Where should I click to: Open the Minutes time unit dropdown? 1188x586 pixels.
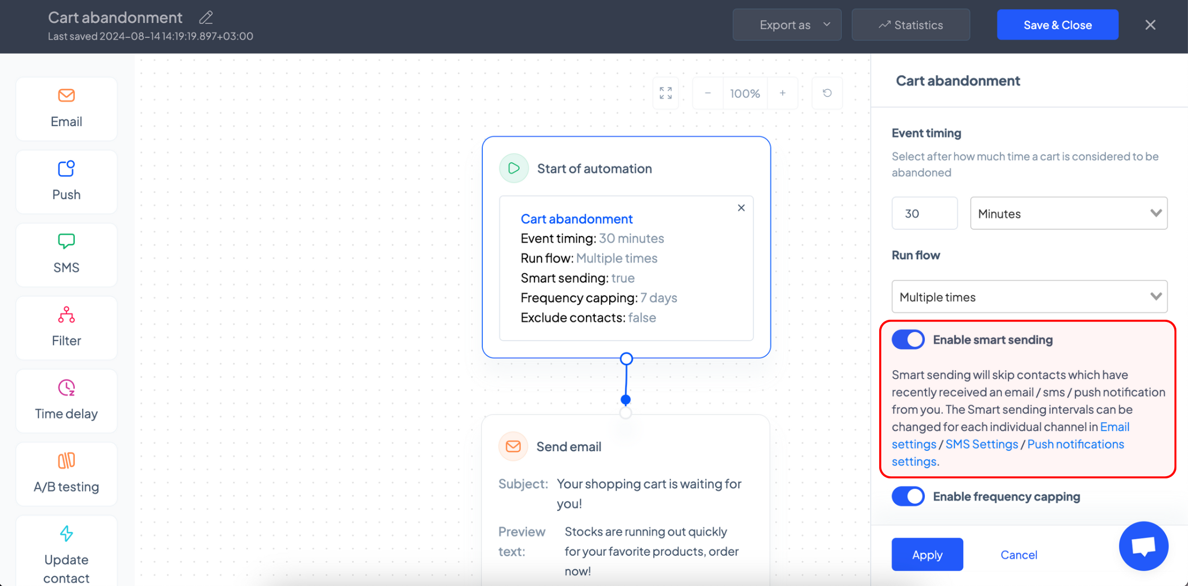pyautogui.click(x=1069, y=213)
